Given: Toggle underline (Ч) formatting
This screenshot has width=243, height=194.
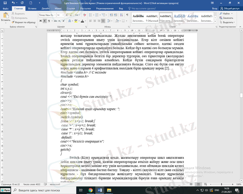Looking at the screenshot, I should point(49,21).
